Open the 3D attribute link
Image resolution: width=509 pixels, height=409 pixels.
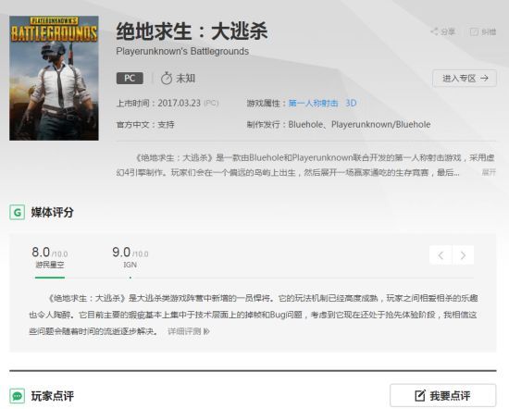click(x=351, y=104)
